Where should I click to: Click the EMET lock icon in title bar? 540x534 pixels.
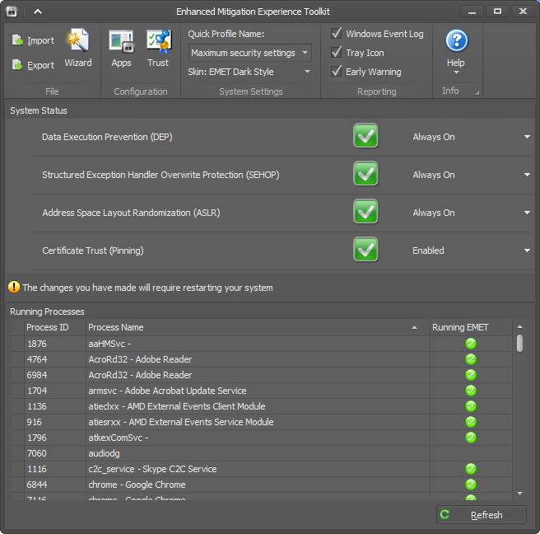pos(12,12)
